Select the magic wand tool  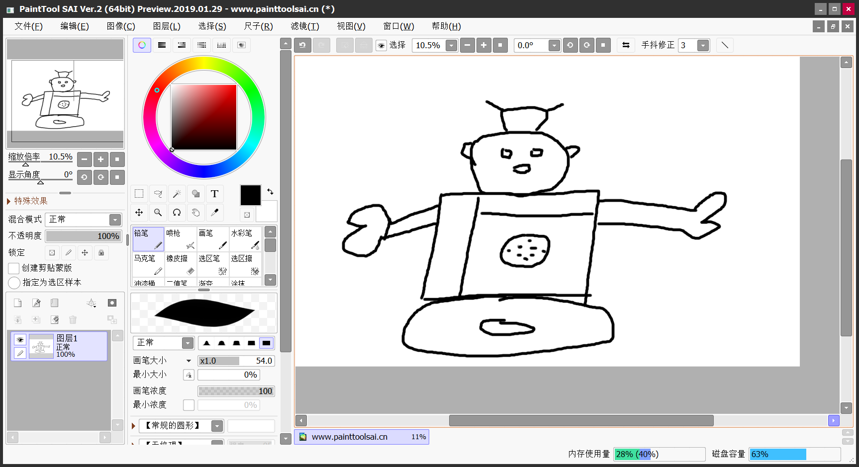point(177,194)
